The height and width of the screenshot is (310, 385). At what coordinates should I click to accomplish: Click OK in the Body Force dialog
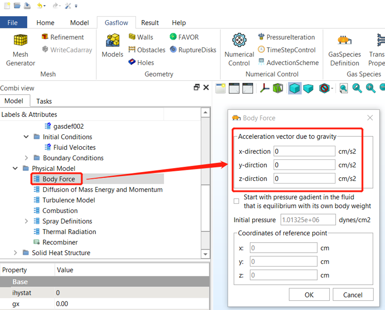click(x=309, y=295)
